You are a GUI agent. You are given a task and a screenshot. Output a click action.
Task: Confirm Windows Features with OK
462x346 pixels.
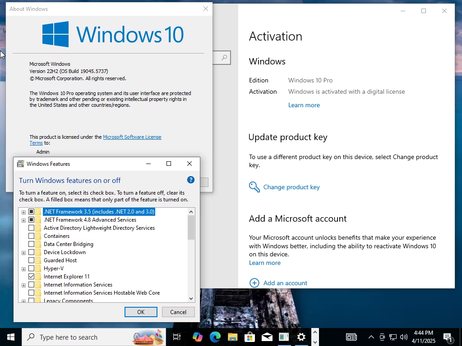[141, 312]
